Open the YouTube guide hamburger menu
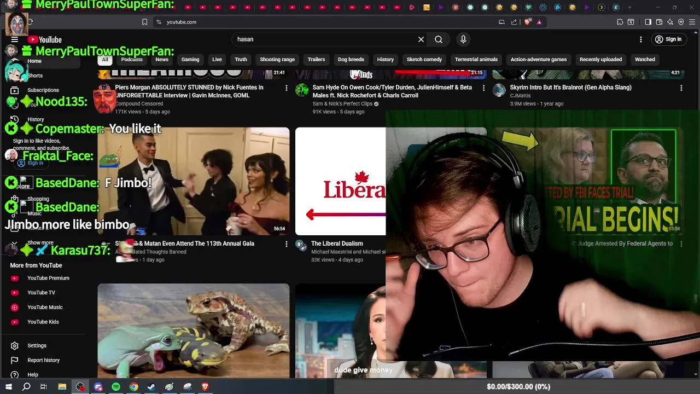Screen dimensions: 700x394 (x=15, y=39)
